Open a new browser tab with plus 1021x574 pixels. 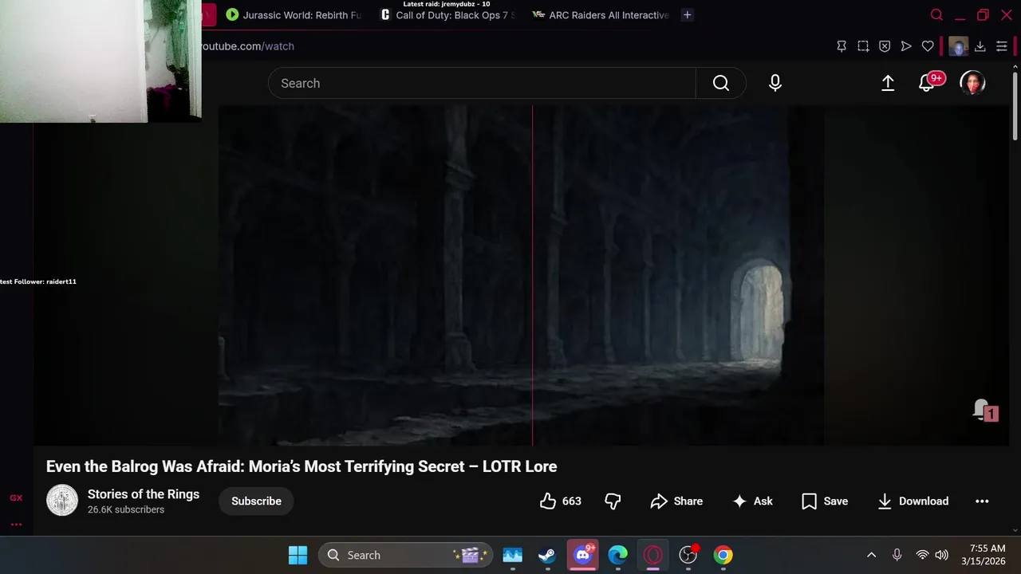687,15
